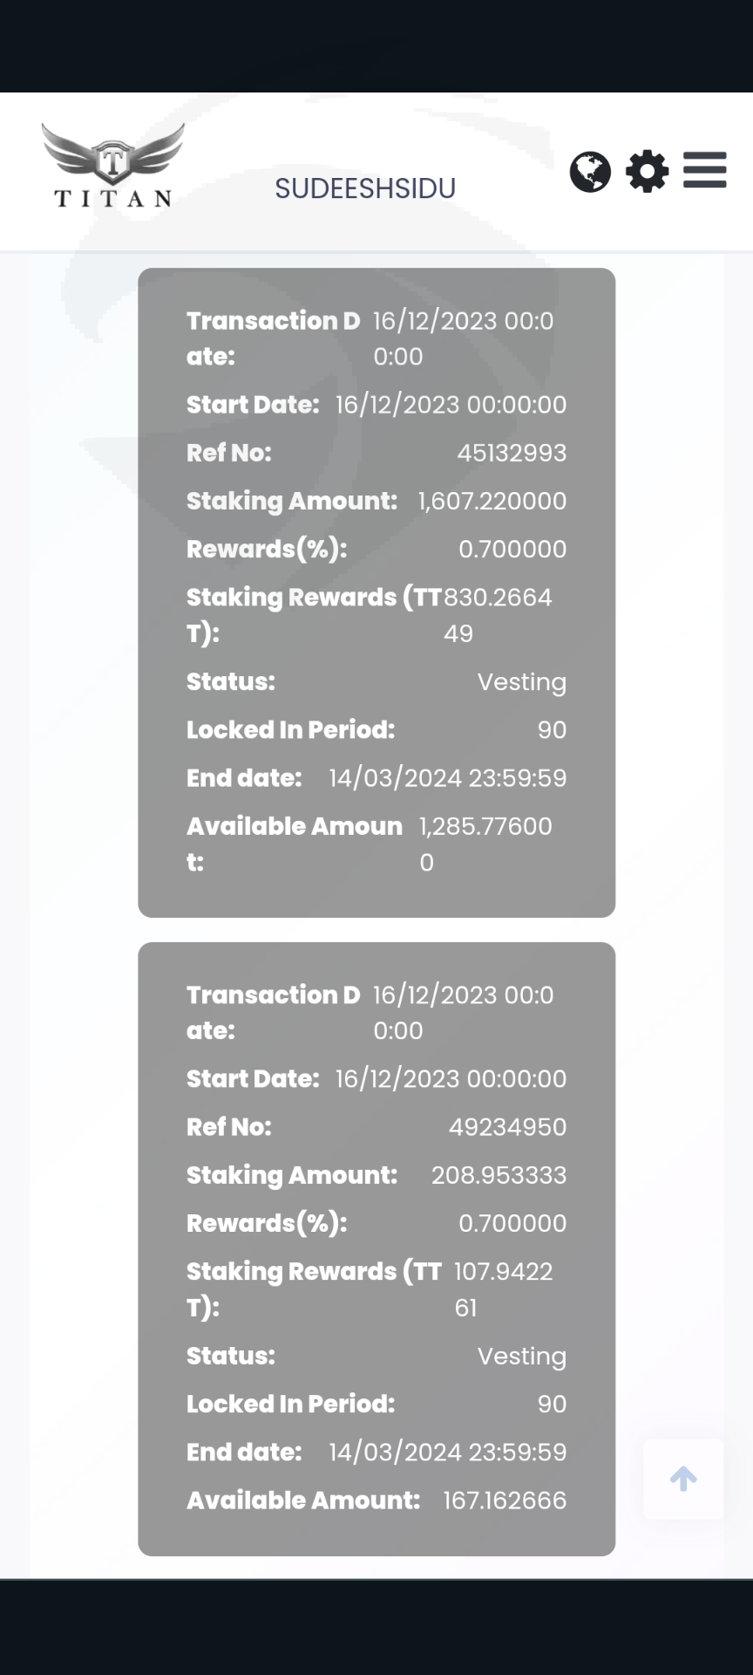The height and width of the screenshot is (1675, 753).
Task: Open the globe language selector
Action: [x=590, y=171]
